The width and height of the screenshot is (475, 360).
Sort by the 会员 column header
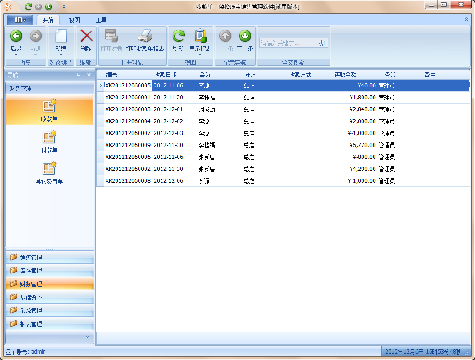pyautogui.click(x=220, y=75)
